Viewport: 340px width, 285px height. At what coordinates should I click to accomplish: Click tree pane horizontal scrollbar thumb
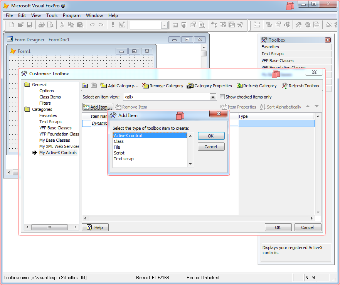[x=49, y=227]
